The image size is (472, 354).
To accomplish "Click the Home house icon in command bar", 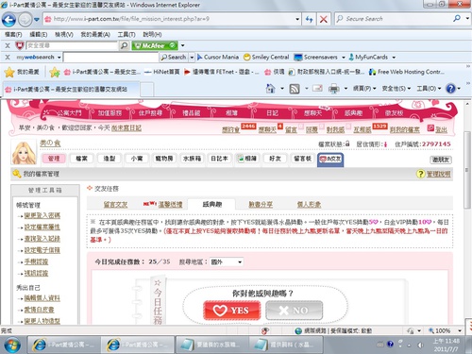I will click(270, 89).
